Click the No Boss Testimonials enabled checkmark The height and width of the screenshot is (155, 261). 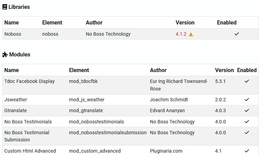pos(247,122)
